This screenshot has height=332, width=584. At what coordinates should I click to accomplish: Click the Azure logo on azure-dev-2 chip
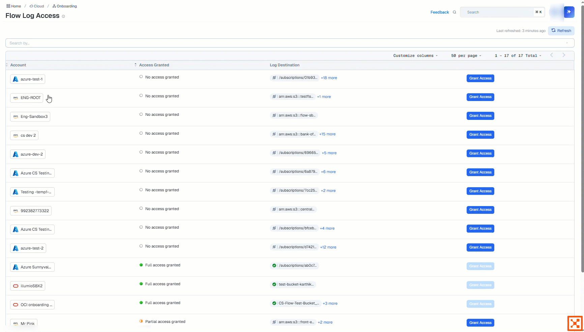pos(16,154)
